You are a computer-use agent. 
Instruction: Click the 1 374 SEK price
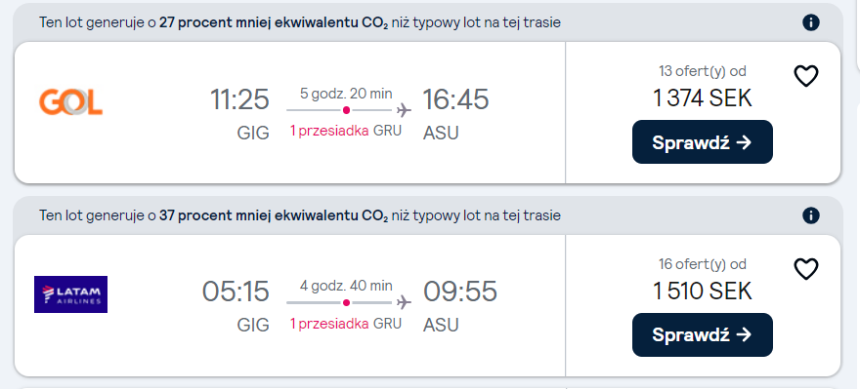(x=702, y=98)
